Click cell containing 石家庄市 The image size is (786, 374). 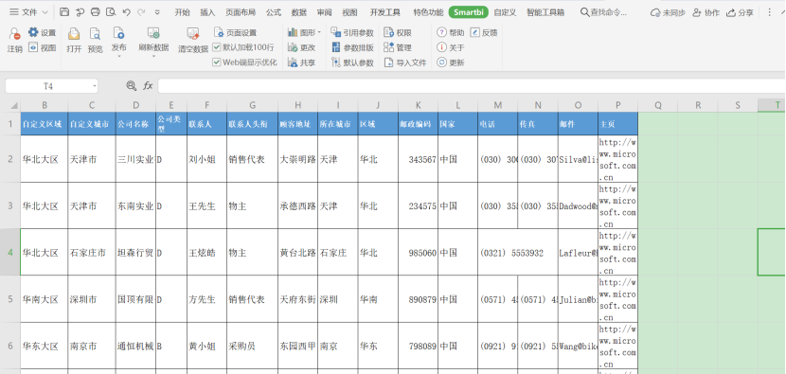tap(92, 252)
